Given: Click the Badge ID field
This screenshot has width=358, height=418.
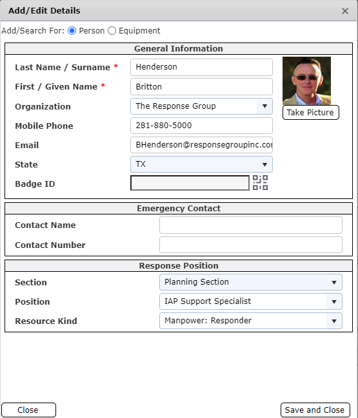Looking at the screenshot, I should coord(190,183).
